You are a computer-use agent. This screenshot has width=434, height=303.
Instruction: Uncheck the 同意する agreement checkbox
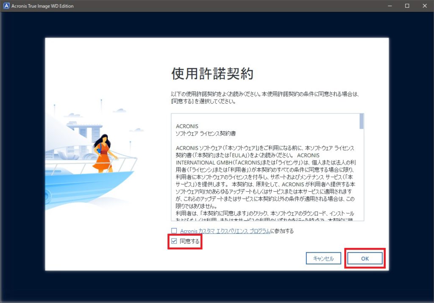pos(174,241)
